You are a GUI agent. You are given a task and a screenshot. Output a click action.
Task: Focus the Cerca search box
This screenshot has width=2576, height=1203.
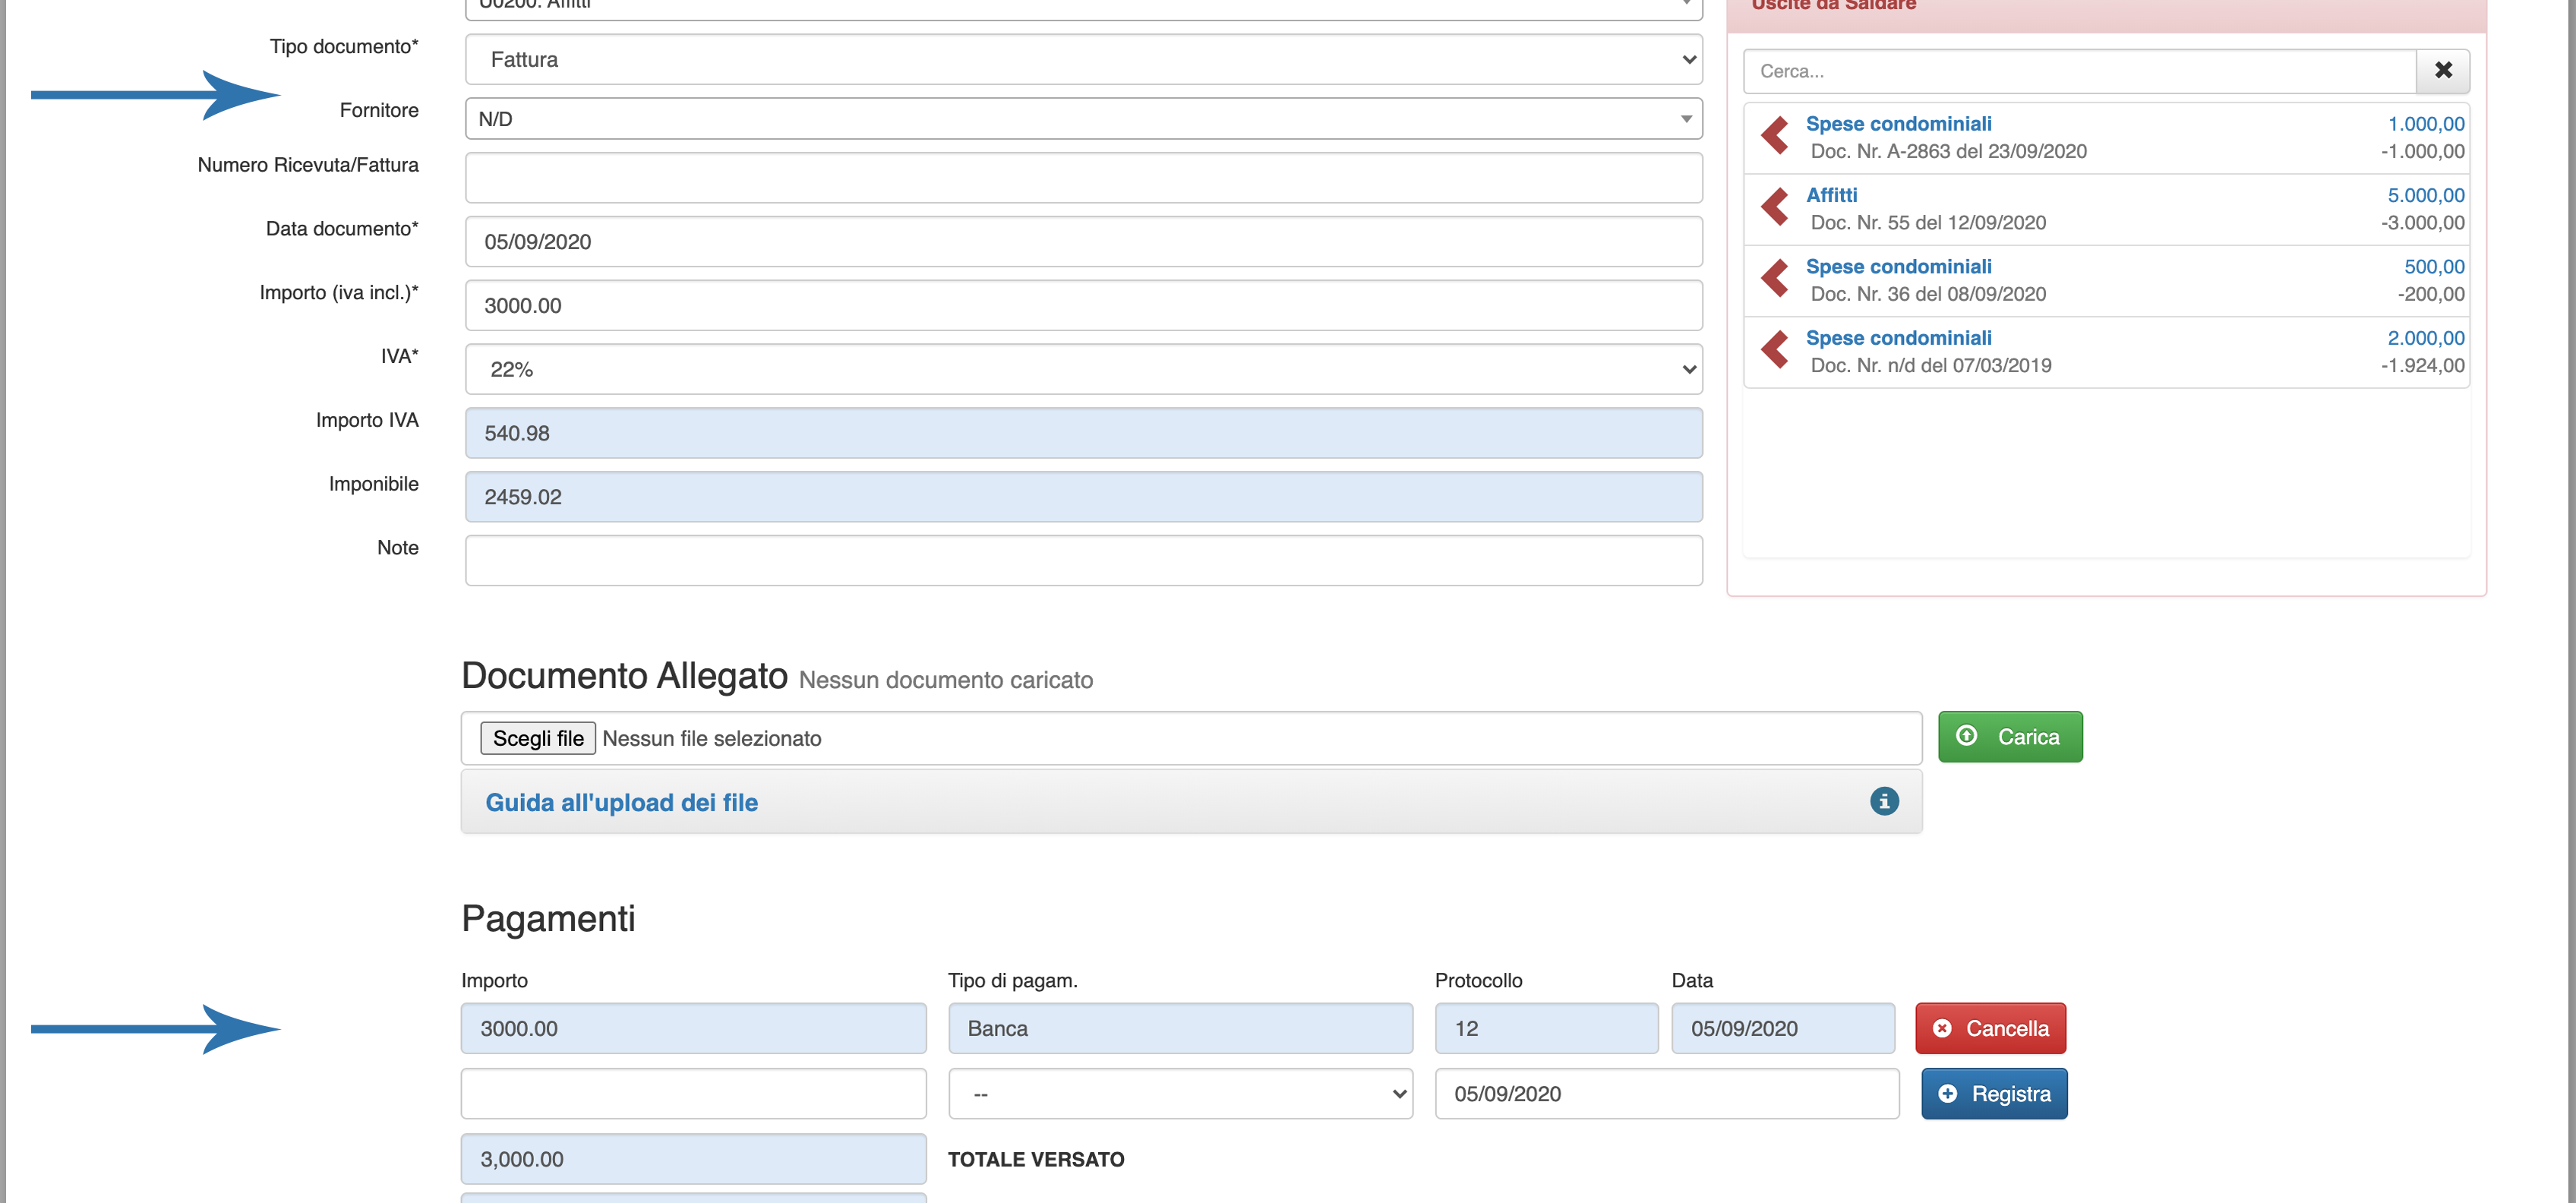click(x=2080, y=71)
